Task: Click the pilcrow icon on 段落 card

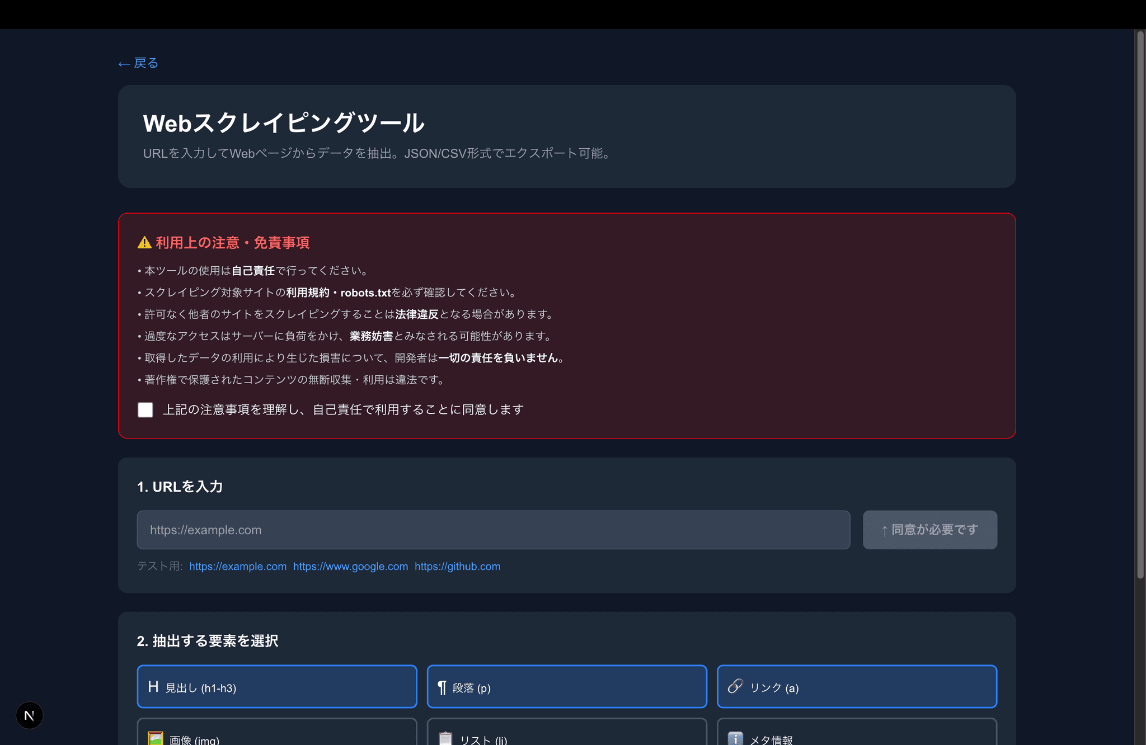Action: pyautogui.click(x=442, y=687)
